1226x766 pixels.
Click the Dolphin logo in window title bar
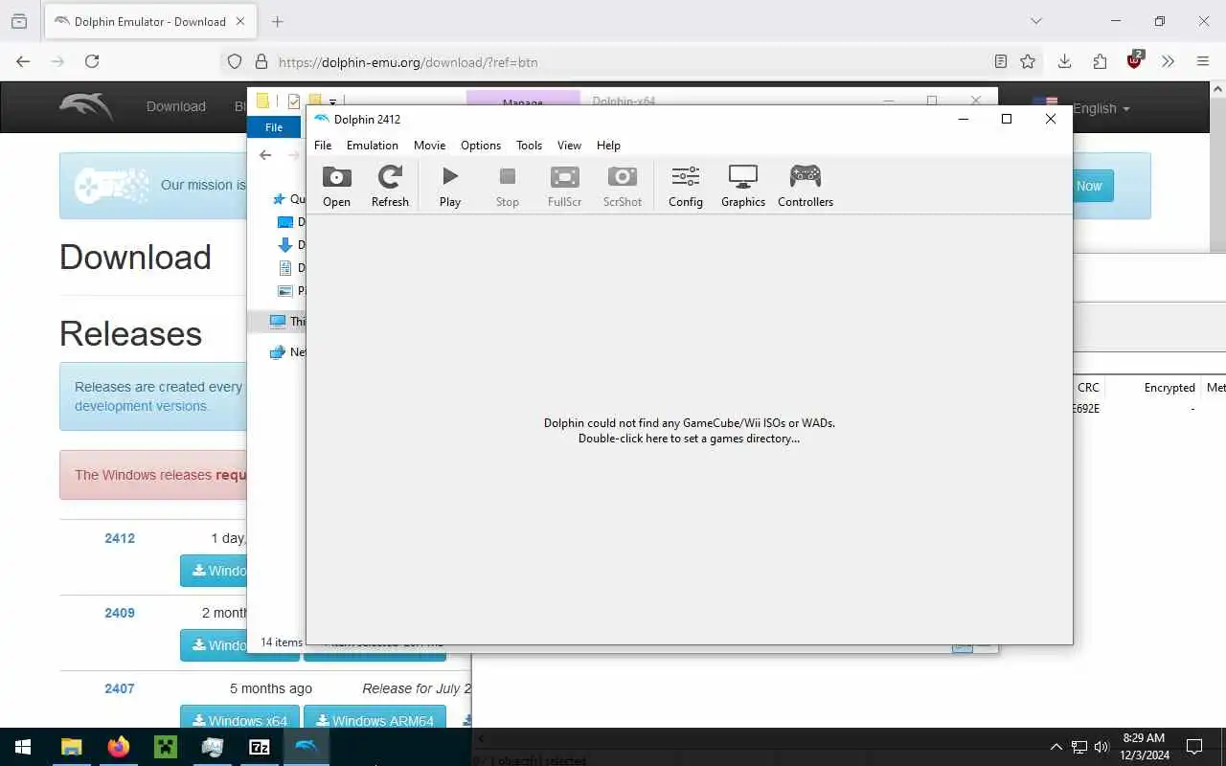click(322, 119)
